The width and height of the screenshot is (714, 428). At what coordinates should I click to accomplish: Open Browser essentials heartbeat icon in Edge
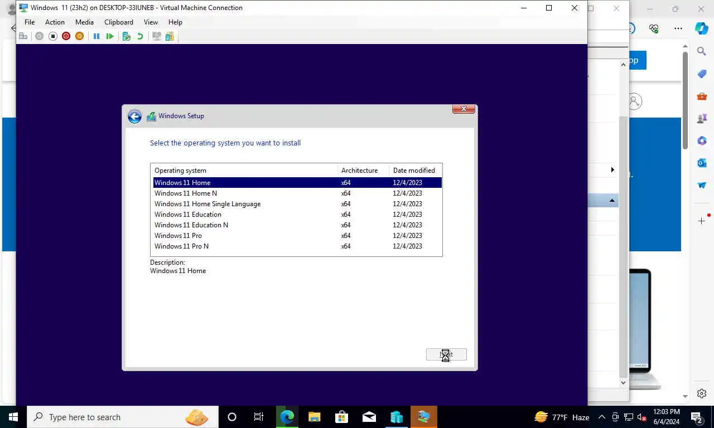[654, 28]
